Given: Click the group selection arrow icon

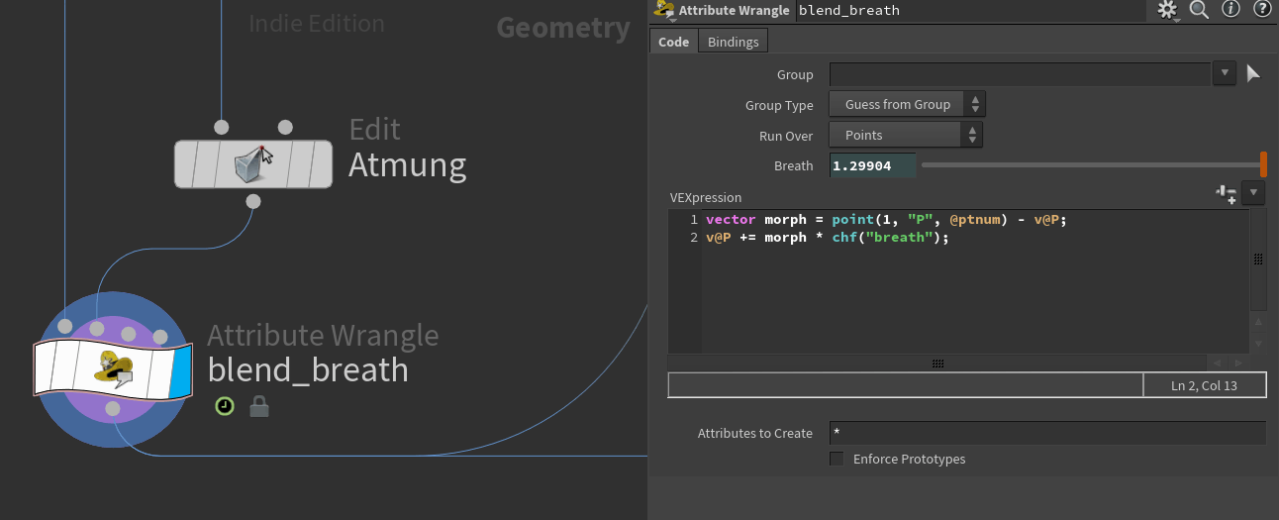Looking at the screenshot, I should coord(1253,73).
